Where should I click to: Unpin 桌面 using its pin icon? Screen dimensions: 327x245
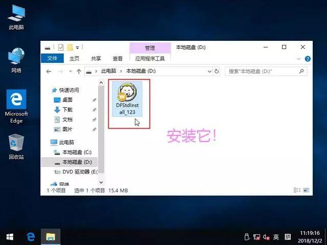(x=94, y=100)
